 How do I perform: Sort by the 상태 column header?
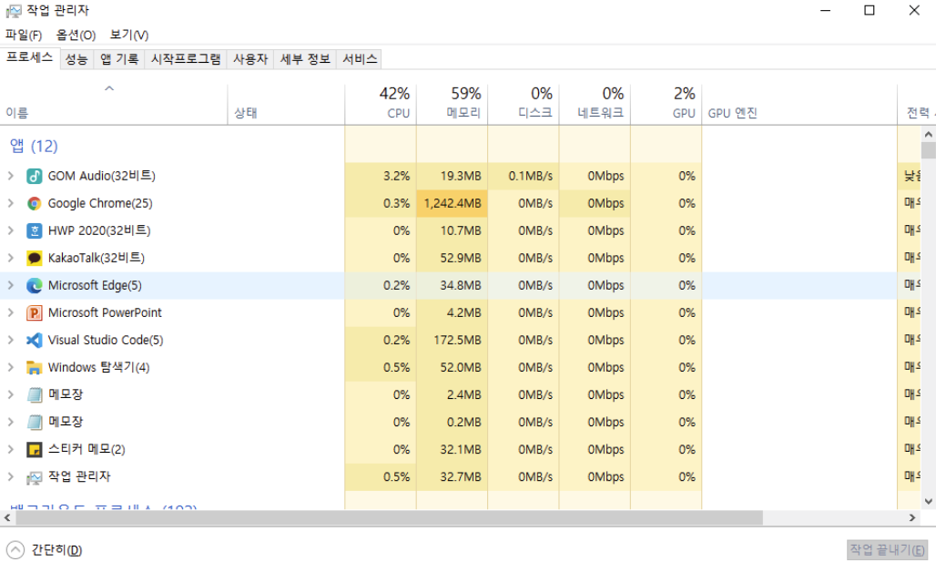pyautogui.click(x=286, y=104)
